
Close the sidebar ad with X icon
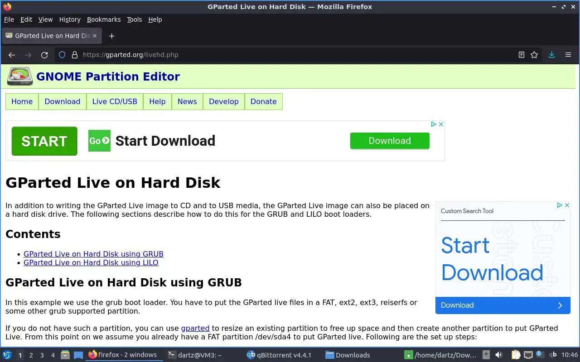point(567,205)
